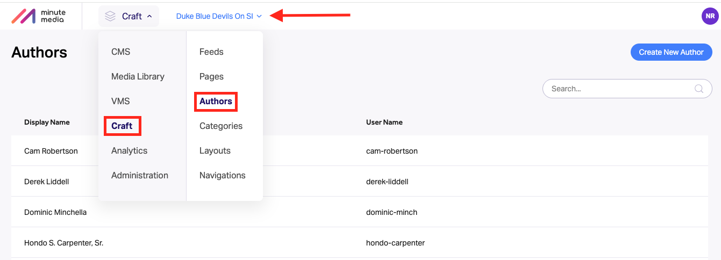721x260 pixels.
Task: Click the Create New Author button
Action: 671,52
